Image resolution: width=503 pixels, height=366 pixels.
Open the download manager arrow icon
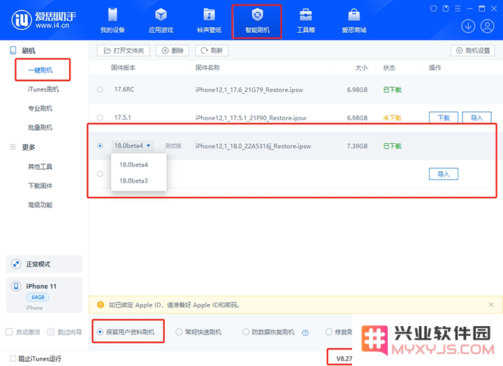468,27
